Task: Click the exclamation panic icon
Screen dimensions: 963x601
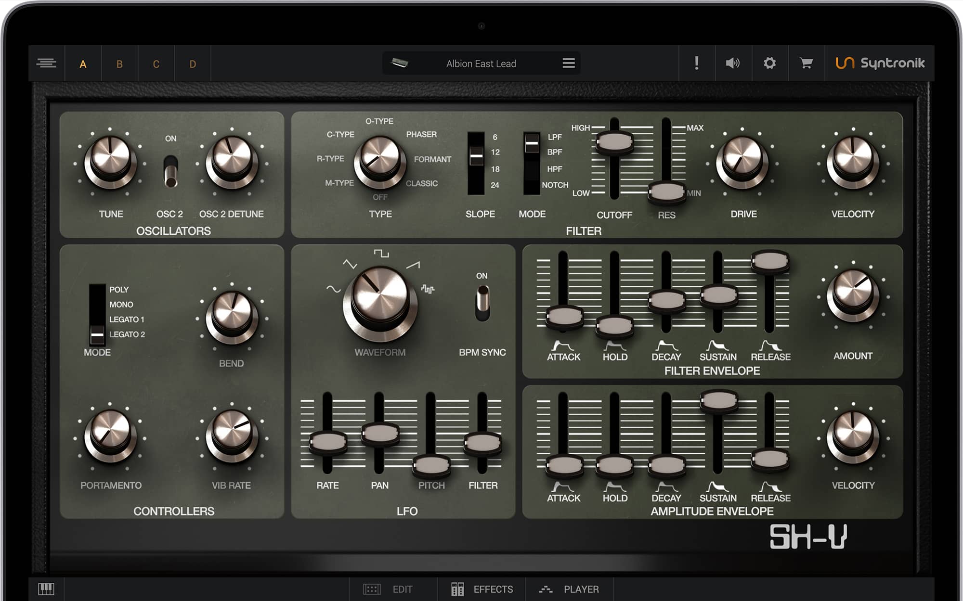Action: click(696, 63)
